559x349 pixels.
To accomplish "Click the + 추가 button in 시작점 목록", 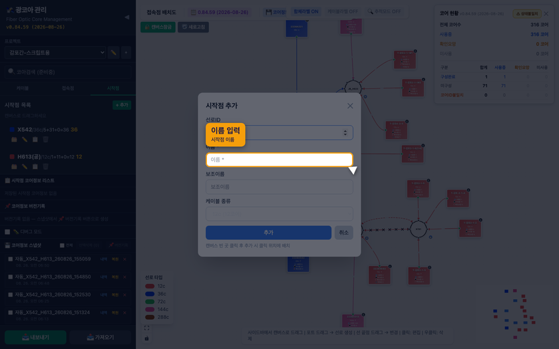I will point(122,105).
